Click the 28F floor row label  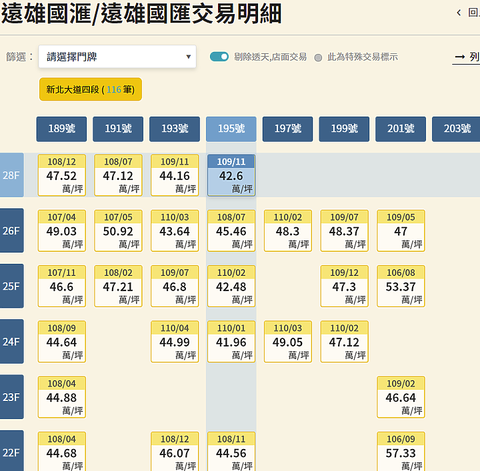point(11,175)
